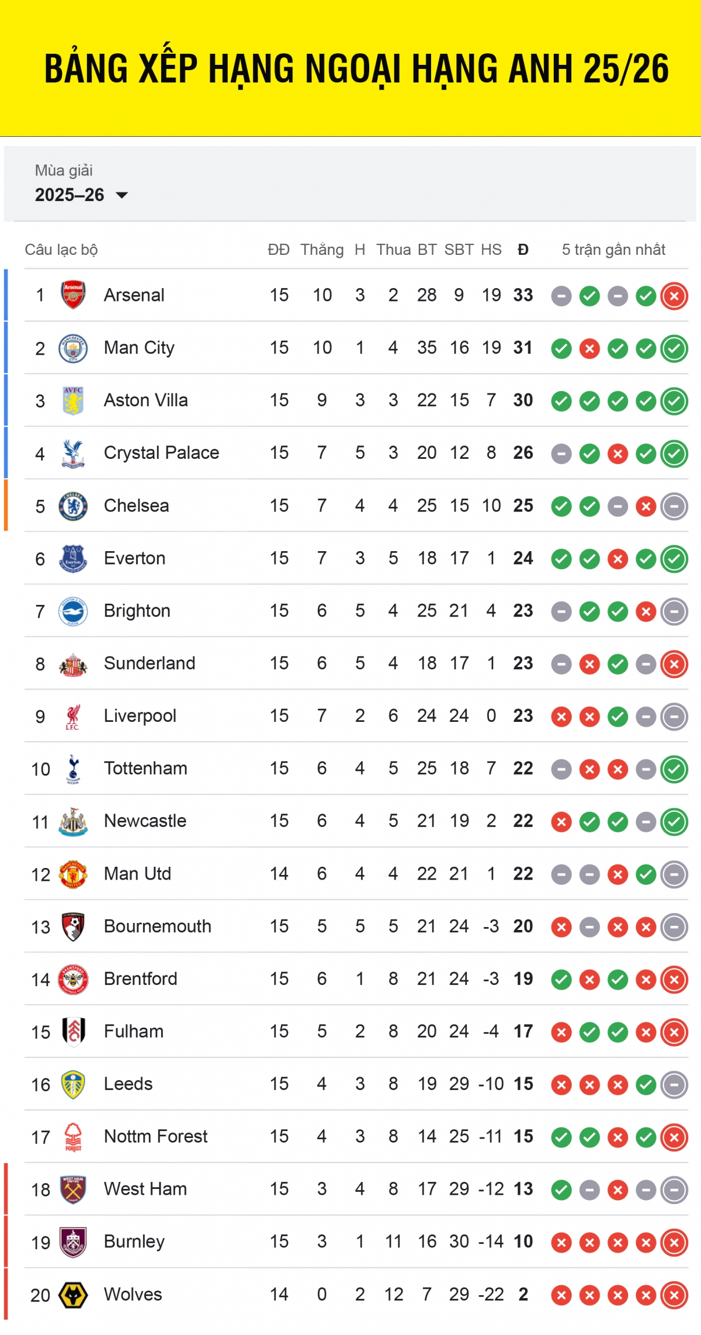701x1335 pixels.
Task: Click the Leeds club crest
Action: [73, 1085]
